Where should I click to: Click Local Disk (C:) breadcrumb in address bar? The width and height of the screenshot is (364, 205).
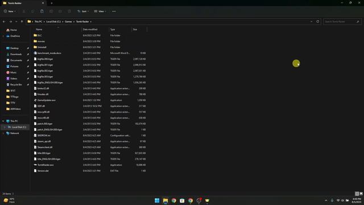point(53,22)
